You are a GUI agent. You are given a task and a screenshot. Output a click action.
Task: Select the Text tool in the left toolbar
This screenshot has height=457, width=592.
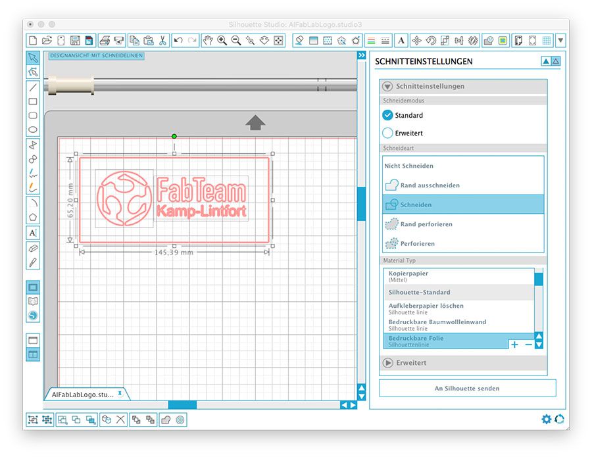33,233
